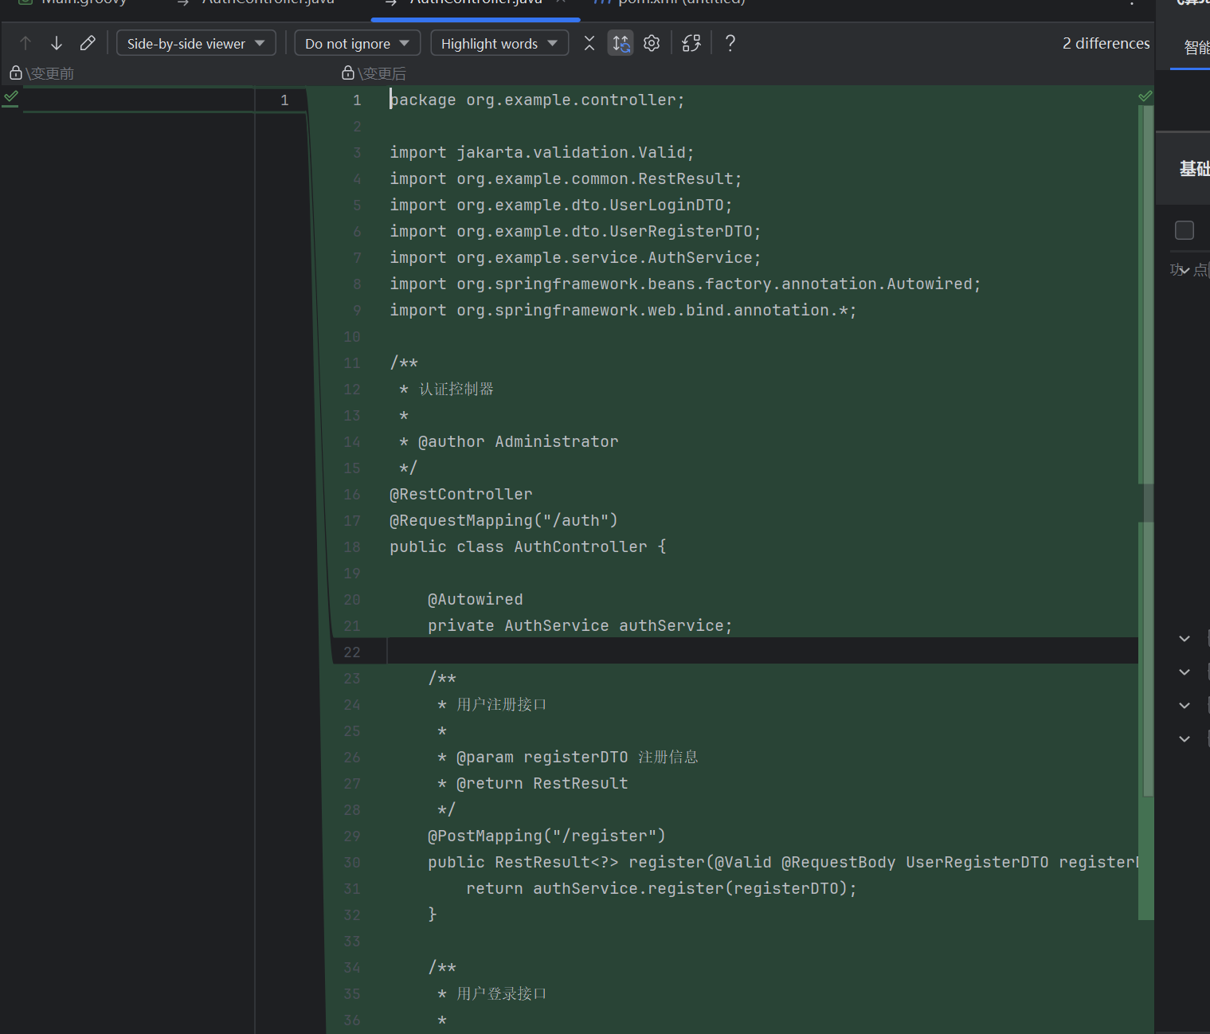The height and width of the screenshot is (1034, 1210).
Task: Click '@param registerDTO 注册信息' line
Action: pos(567,757)
